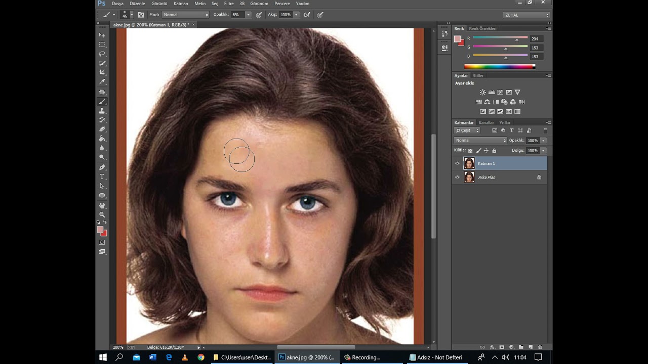The height and width of the screenshot is (364, 648).
Task: Hide the Arka Plan layer
Action: coord(457,177)
